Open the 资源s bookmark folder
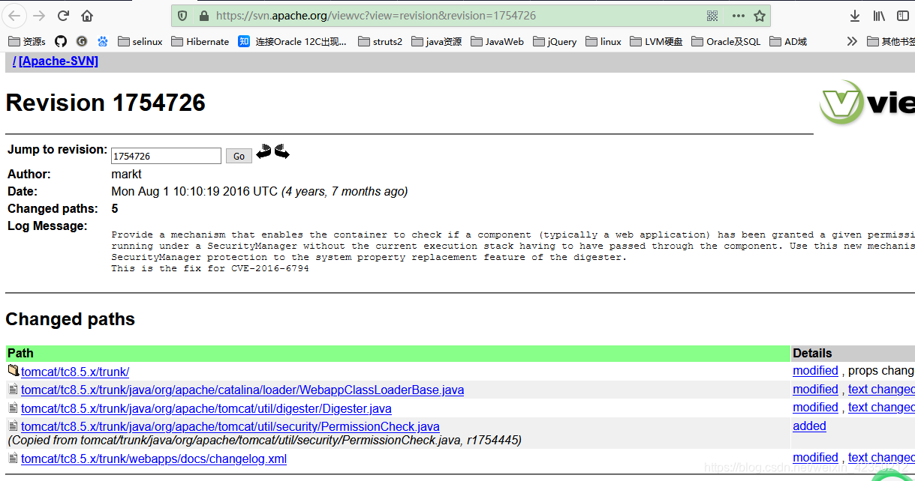 pos(26,41)
